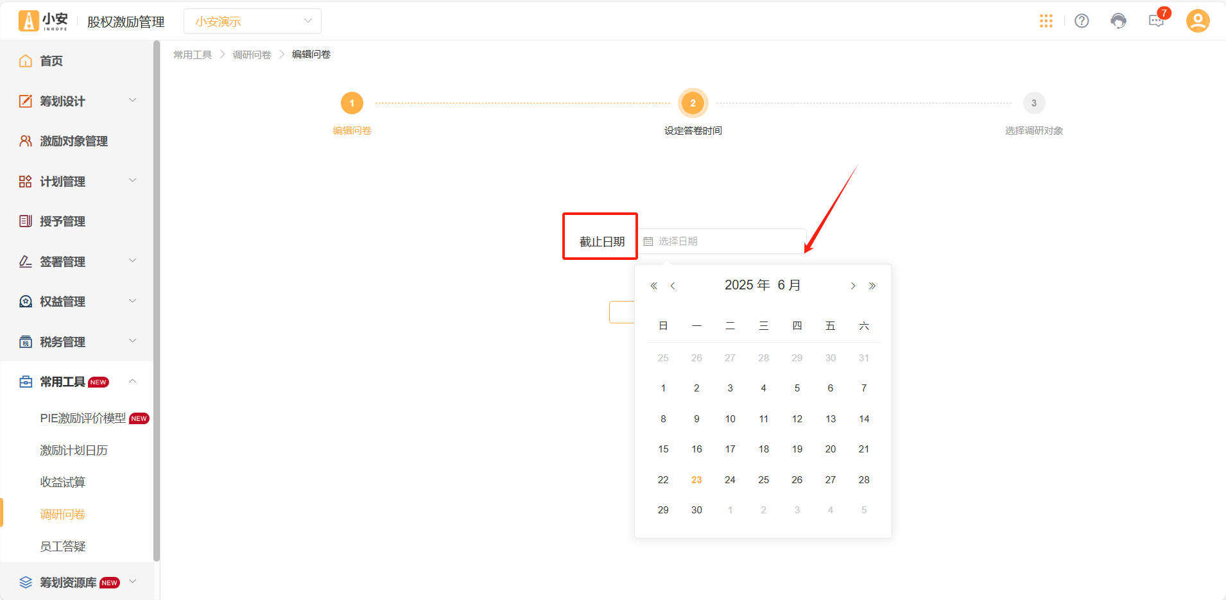1226x600 pixels.
Task: Select June 10 in calendar
Action: [730, 419]
